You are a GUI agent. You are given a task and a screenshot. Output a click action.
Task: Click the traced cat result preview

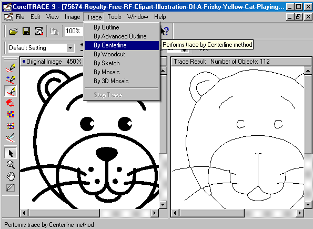point(238,138)
